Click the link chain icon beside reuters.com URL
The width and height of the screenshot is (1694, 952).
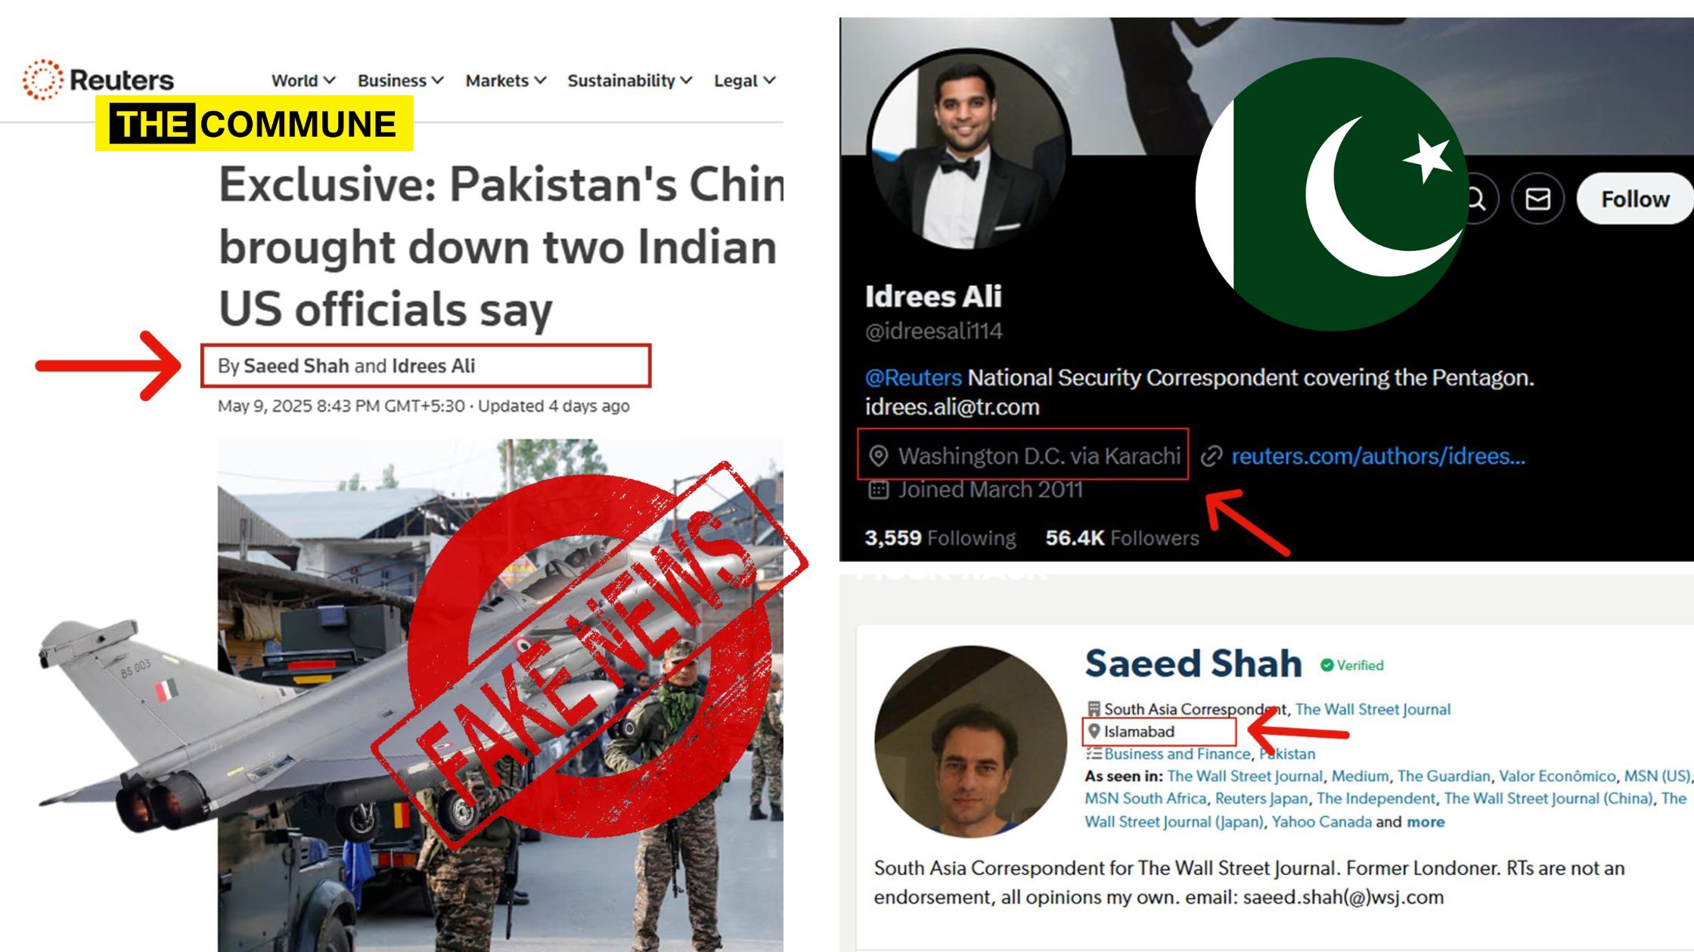(x=1212, y=456)
